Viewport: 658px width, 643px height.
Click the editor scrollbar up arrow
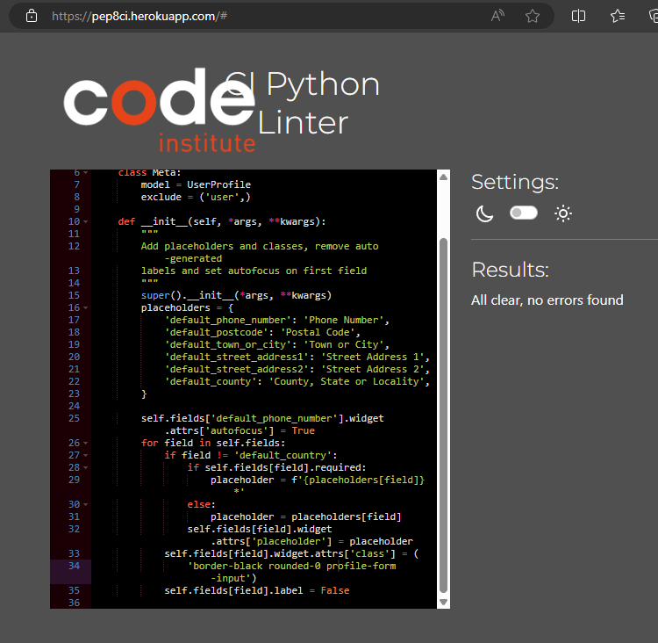click(x=443, y=177)
